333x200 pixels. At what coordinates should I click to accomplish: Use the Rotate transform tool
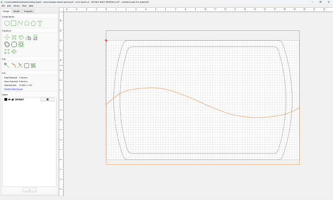21,37
